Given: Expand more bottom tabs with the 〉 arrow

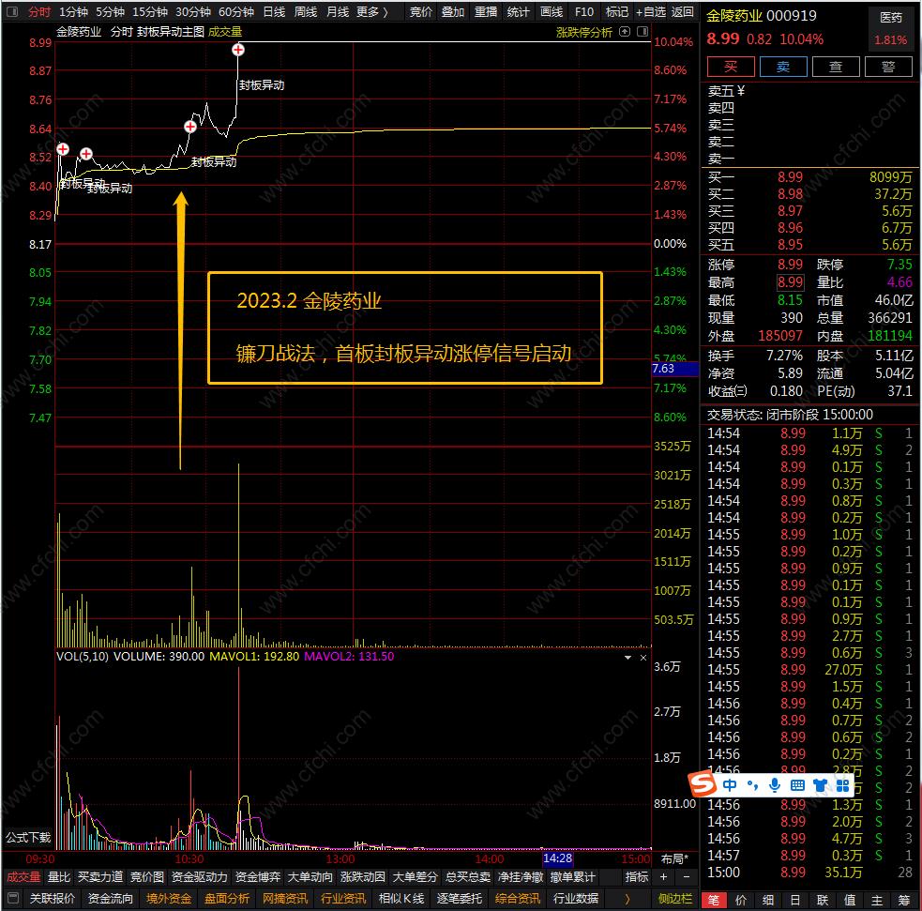Looking at the screenshot, I should pyautogui.click(x=627, y=899).
